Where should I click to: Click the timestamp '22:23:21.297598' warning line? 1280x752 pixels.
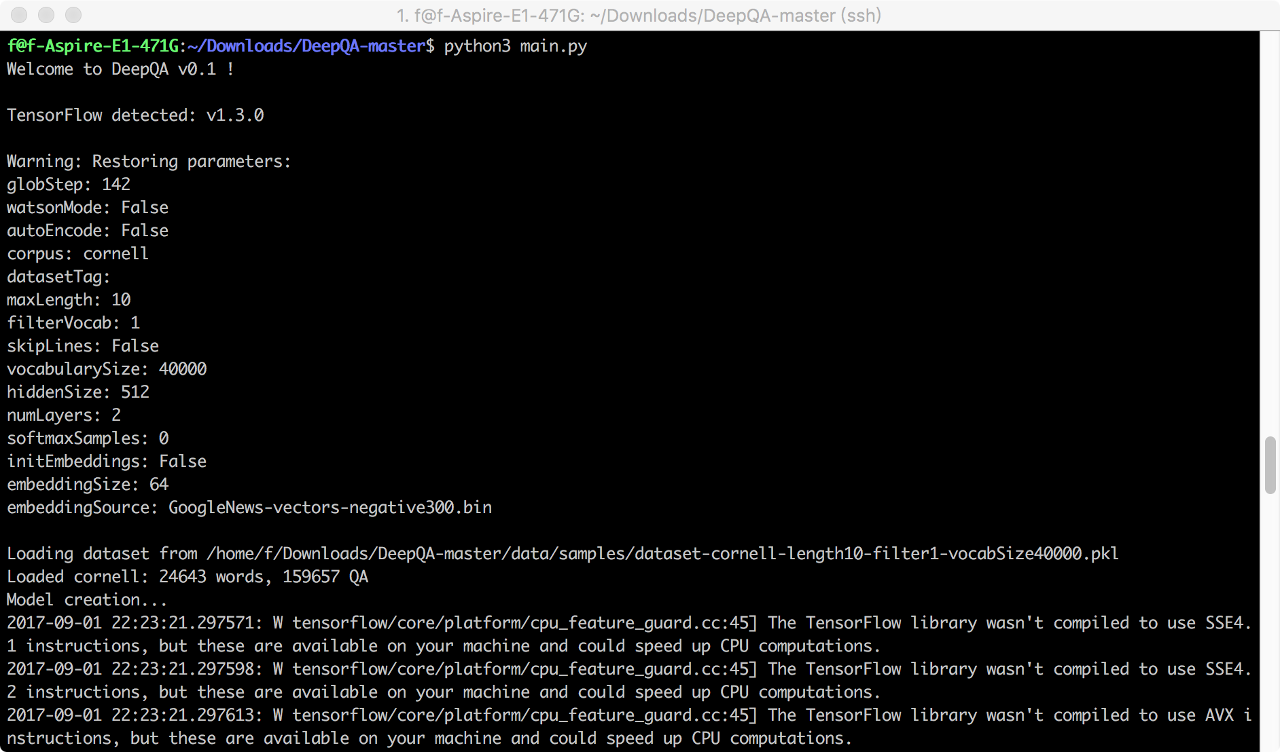pos(629,681)
